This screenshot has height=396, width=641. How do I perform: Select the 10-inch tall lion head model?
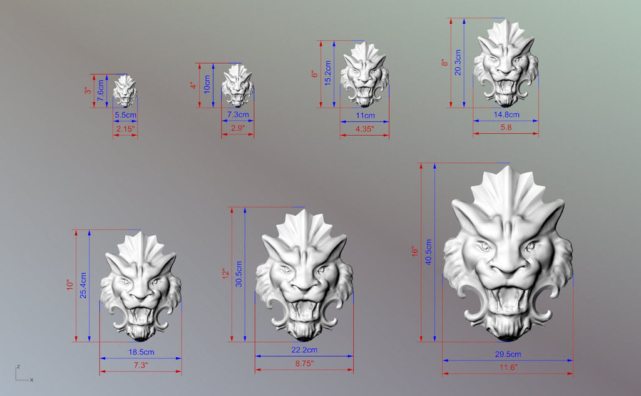pyautogui.click(x=141, y=287)
